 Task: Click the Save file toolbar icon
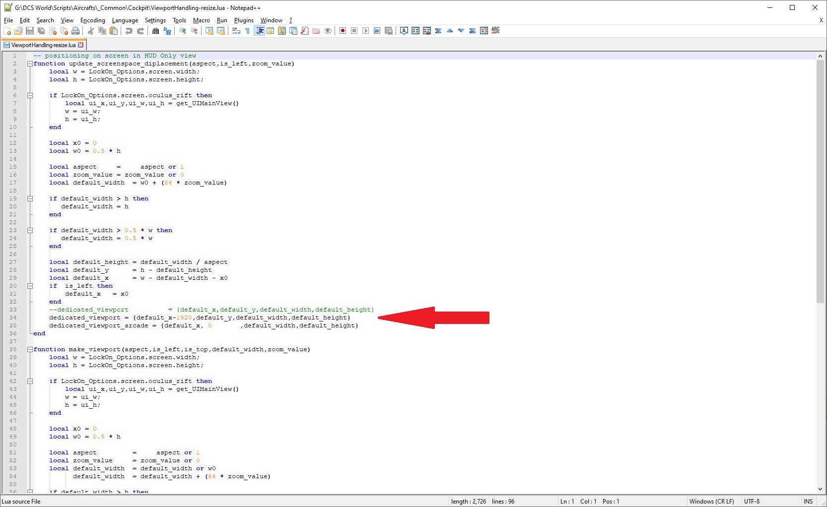30,31
